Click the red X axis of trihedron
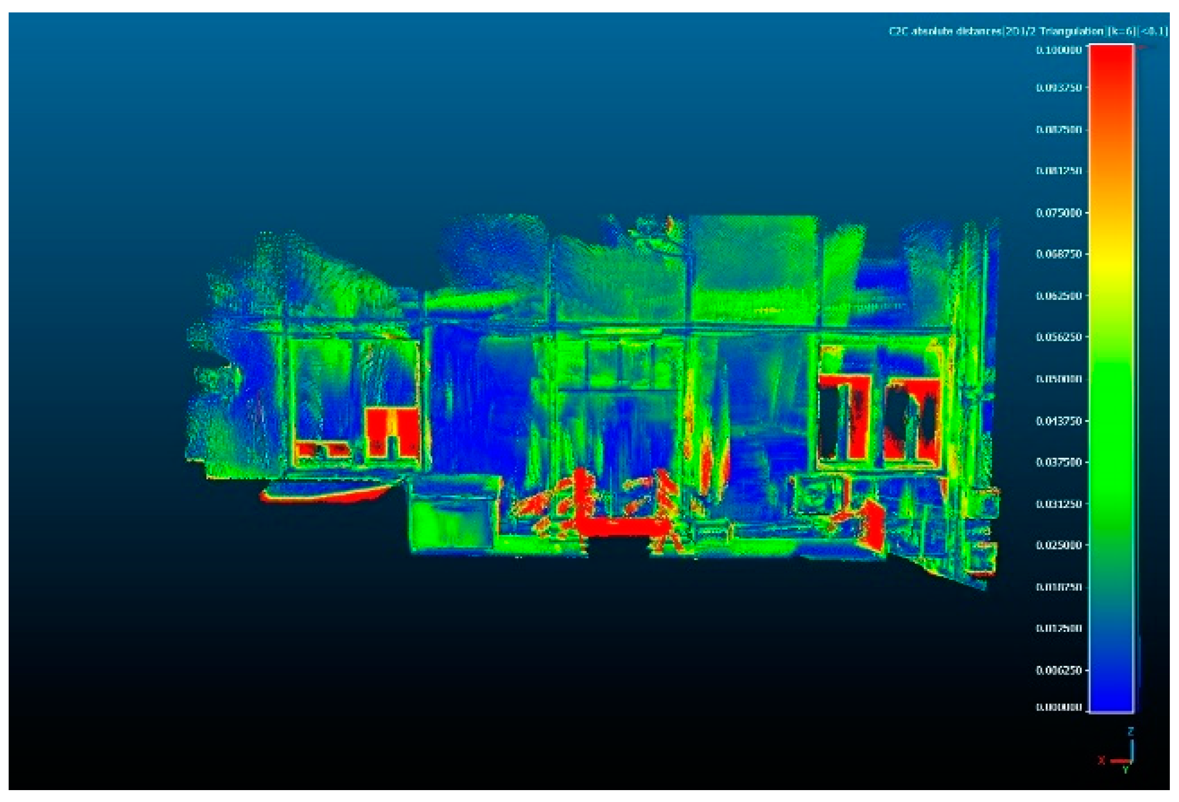The image size is (1179, 802). [1120, 761]
